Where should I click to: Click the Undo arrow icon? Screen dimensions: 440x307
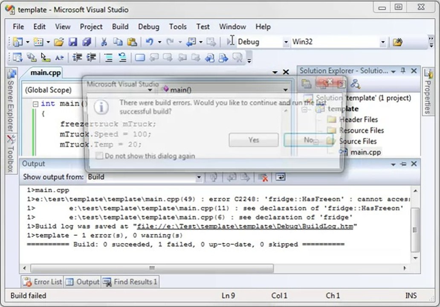pyautogui.click(x=150, y=42)
